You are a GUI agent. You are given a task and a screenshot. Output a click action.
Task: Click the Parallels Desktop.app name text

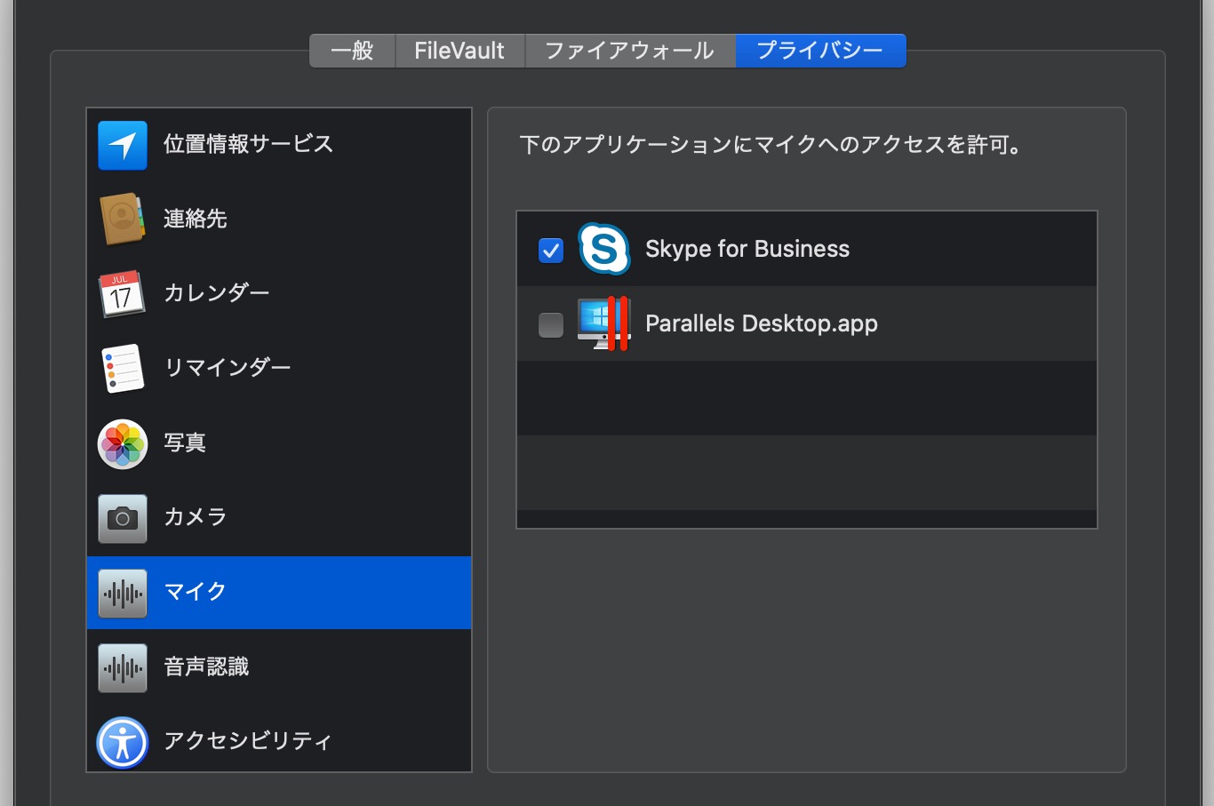tap(762, 324)
